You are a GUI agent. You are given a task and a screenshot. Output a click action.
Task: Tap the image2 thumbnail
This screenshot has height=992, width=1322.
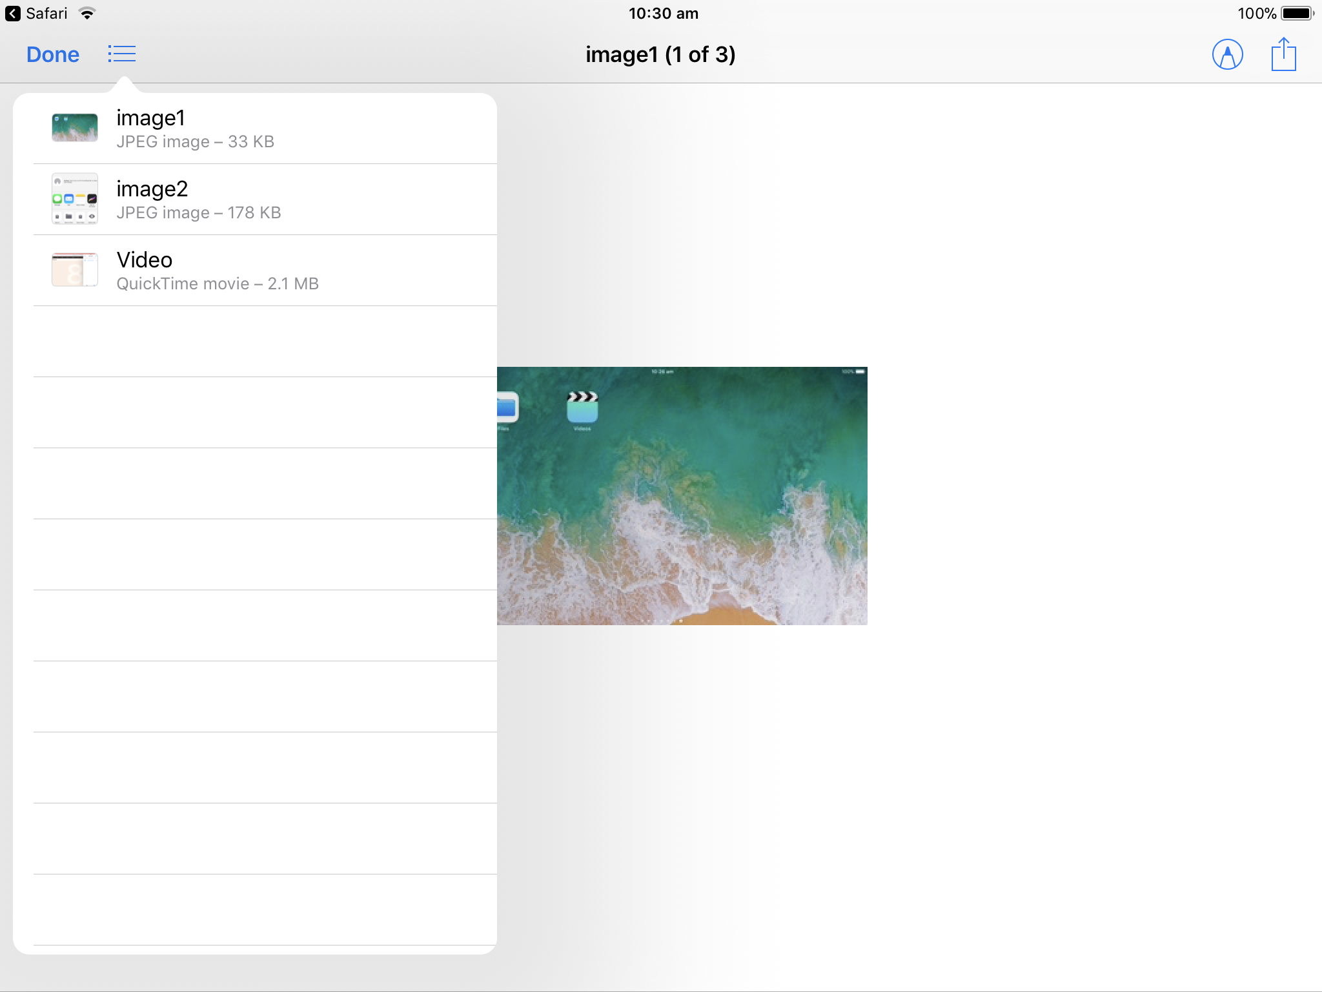[75, 199]
